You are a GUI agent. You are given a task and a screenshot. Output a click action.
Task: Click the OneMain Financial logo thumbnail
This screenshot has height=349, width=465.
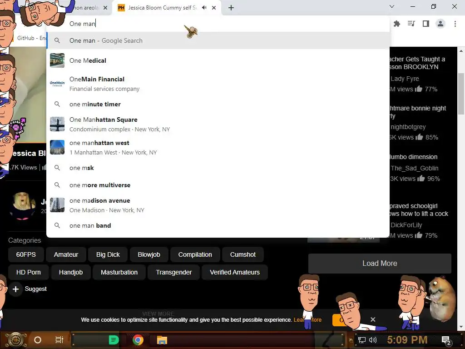click(57, 84)
